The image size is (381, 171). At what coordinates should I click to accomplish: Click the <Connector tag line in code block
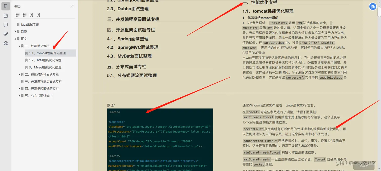click(116, 122)
